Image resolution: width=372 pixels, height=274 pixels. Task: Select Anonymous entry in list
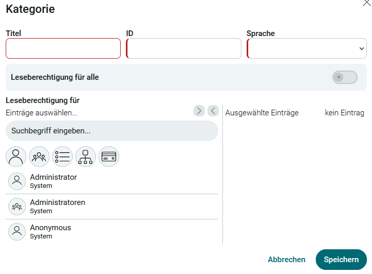tap(112, 232)
